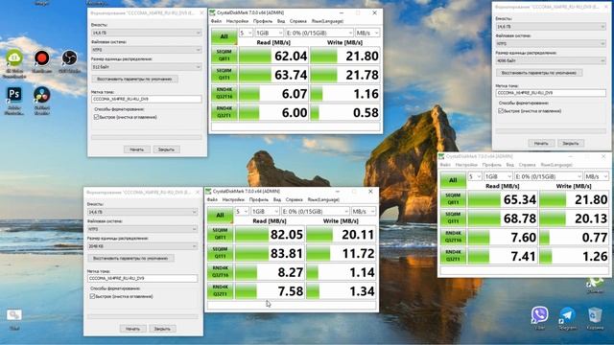614x345 pixels.
Task: Open the green cloud downloader desktop icon
Action: [14, 58]
